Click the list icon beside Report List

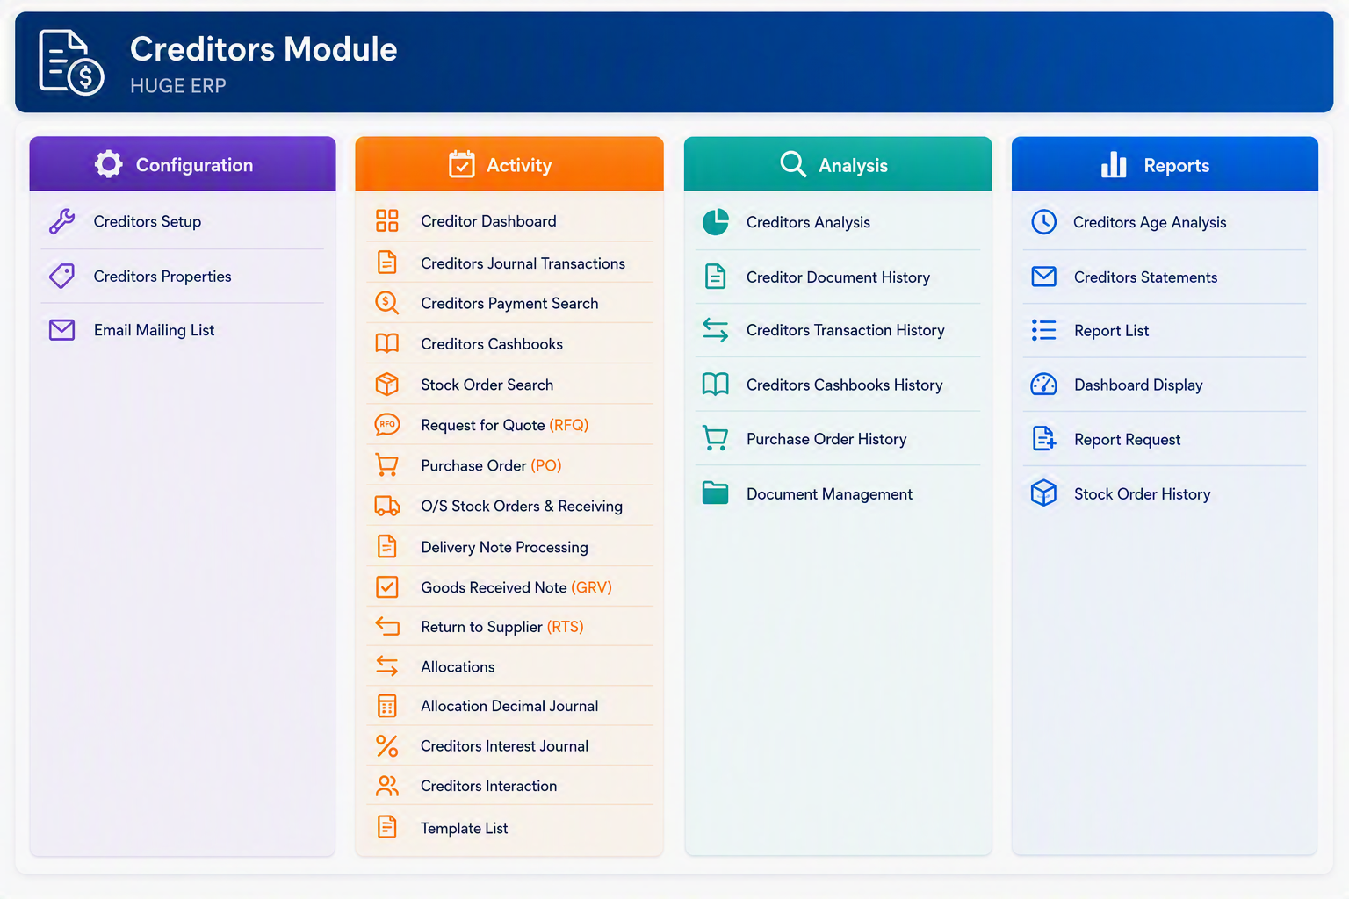1043,330
